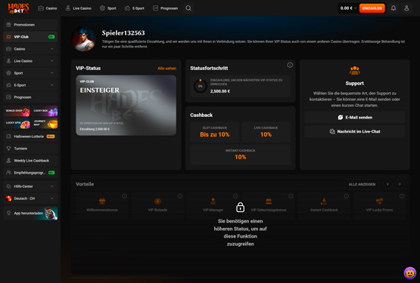Open Sport in top navigation
This screenshot has width=420, height=283.
click(x=108, y=8)
